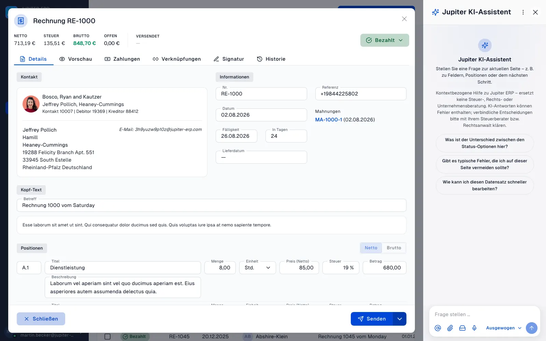Click the mention @ icon in assistant

point(438,328)
